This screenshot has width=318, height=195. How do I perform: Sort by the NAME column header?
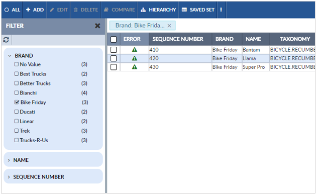point(256,39)
